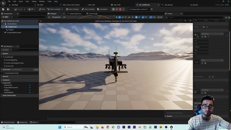231x130 pixels.
Task: Save the blueprint using the toolbar save icon
Action: click(x=3, y=9)
